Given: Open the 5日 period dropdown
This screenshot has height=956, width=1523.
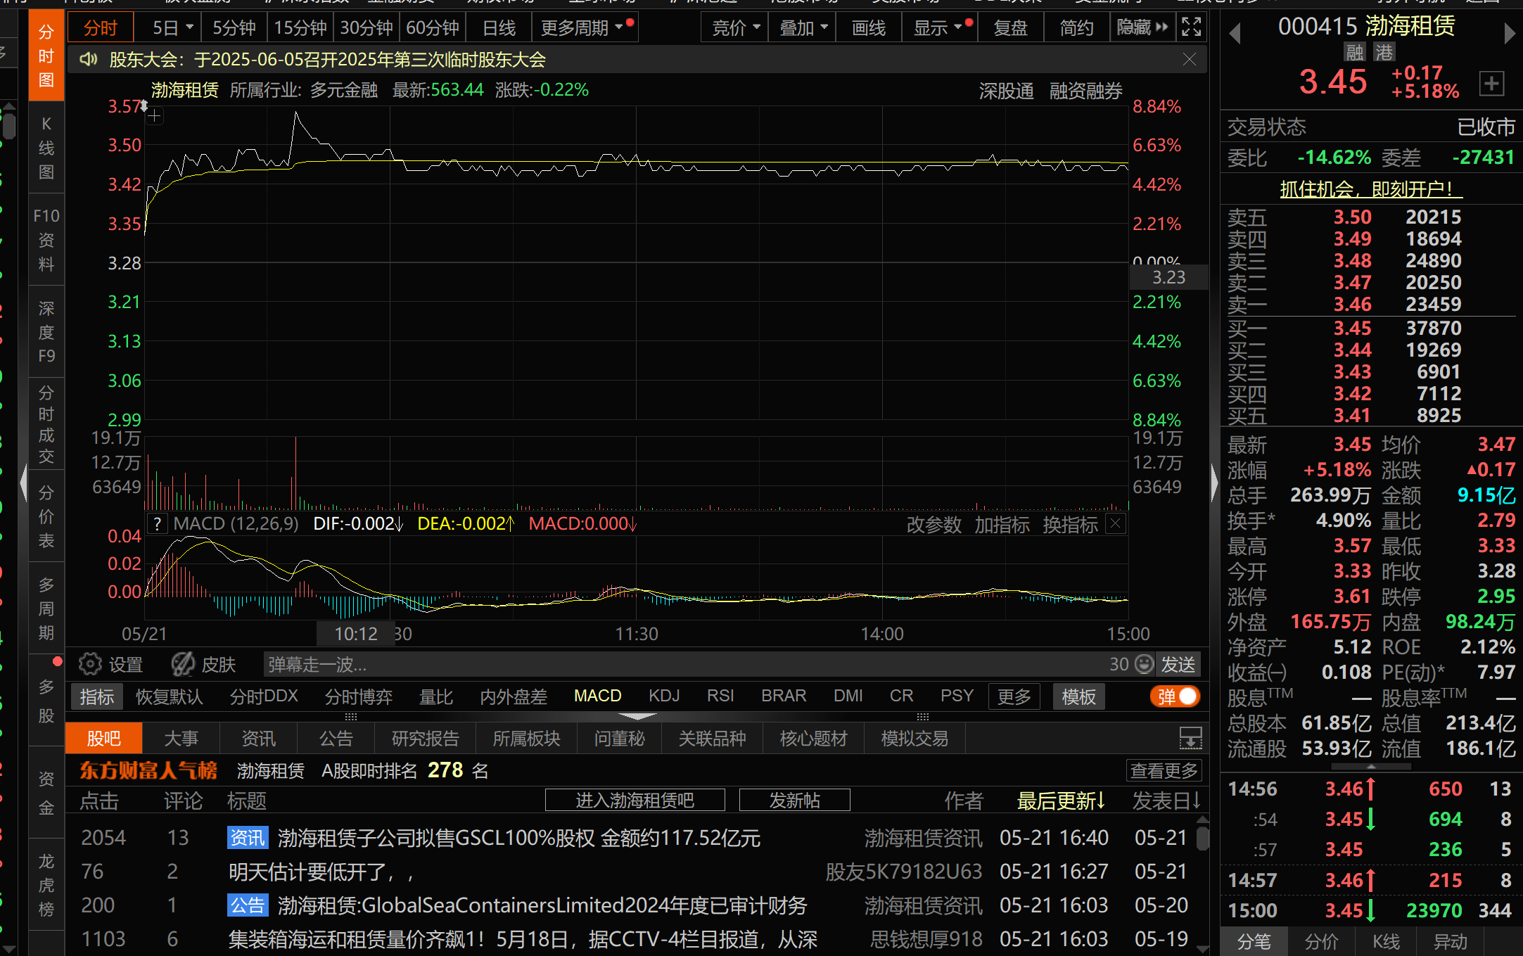Looking at the screenshot, I should point(172,27).
